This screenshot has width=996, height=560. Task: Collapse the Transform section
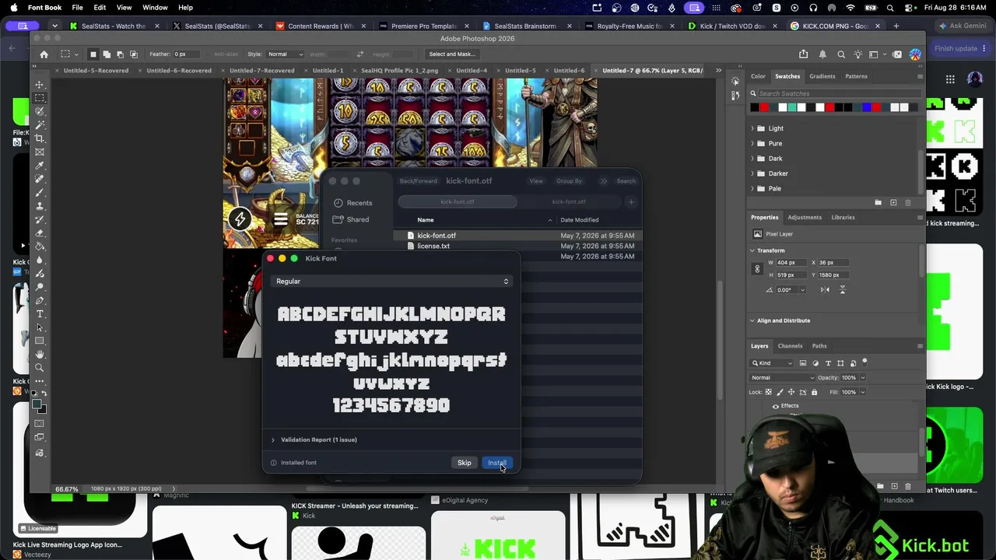(752, 250)
